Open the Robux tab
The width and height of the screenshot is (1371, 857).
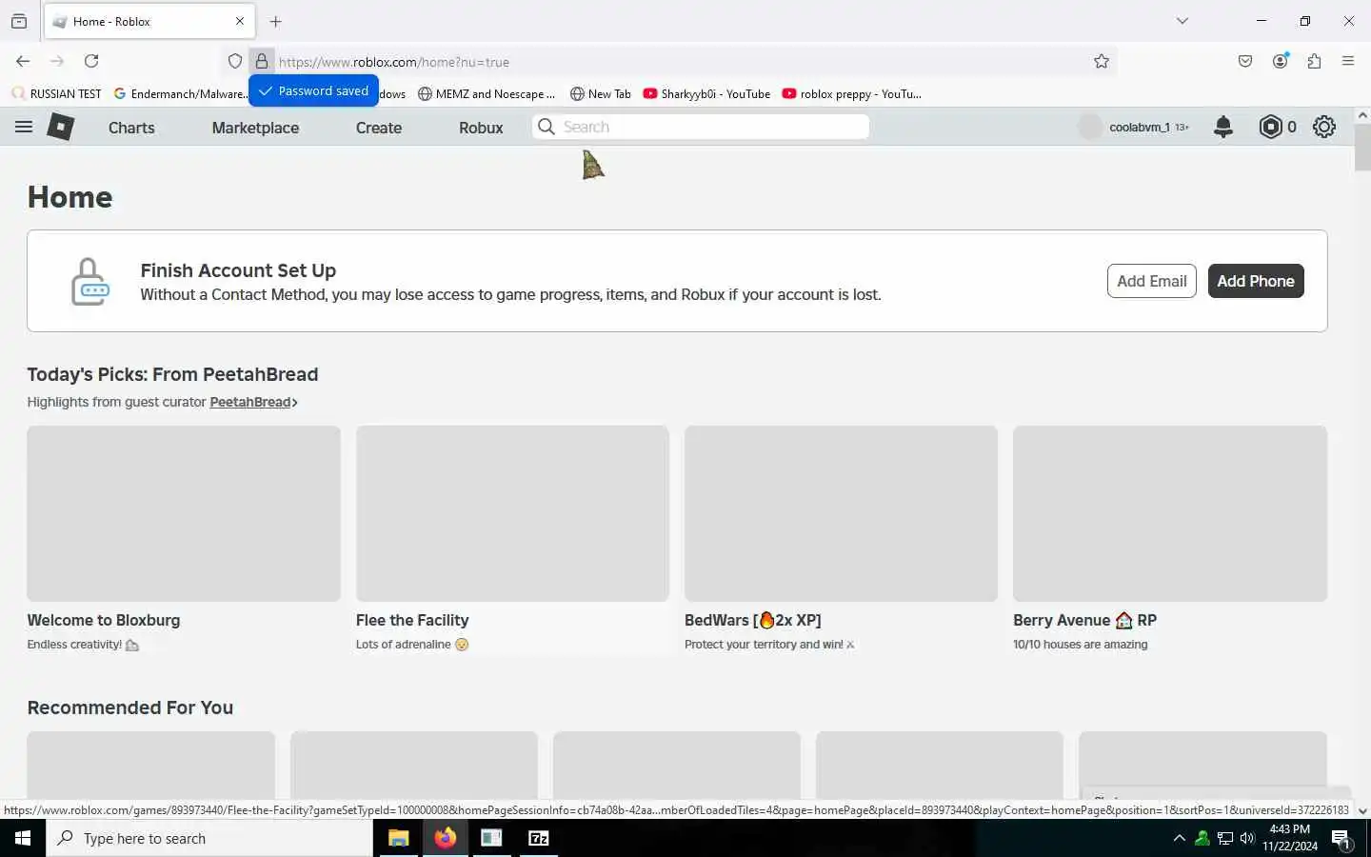481,128
